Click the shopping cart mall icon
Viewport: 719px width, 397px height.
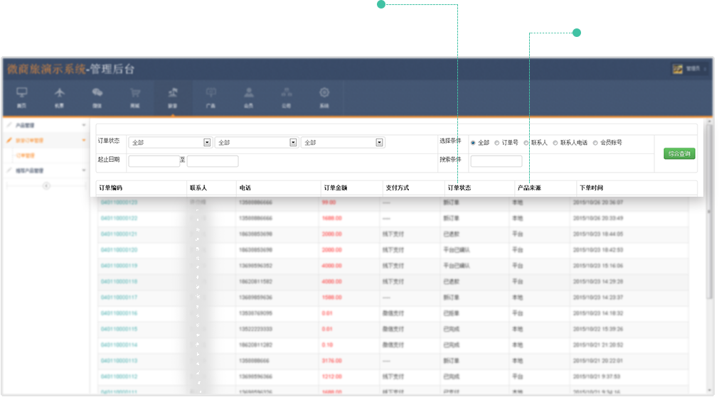[x=135, y=96]
